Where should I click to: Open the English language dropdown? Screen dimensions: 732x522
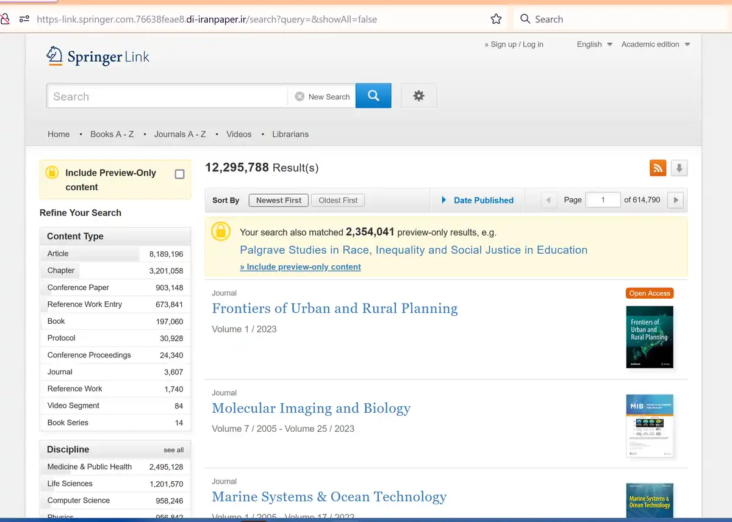594,45
